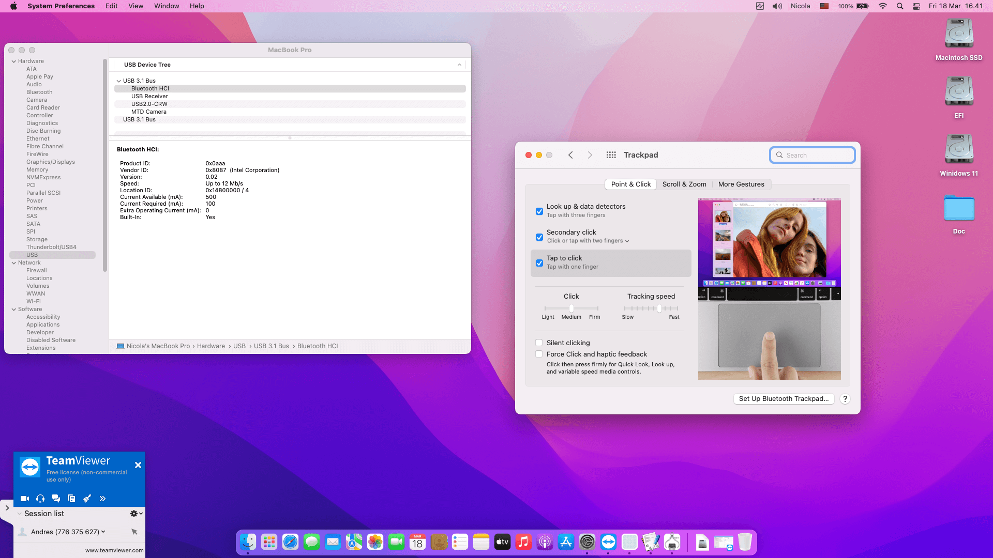Viewport: 993px width, 558px height.
Task: Select Bluetooth in Hardware sidebar
Action: (39, 92)
